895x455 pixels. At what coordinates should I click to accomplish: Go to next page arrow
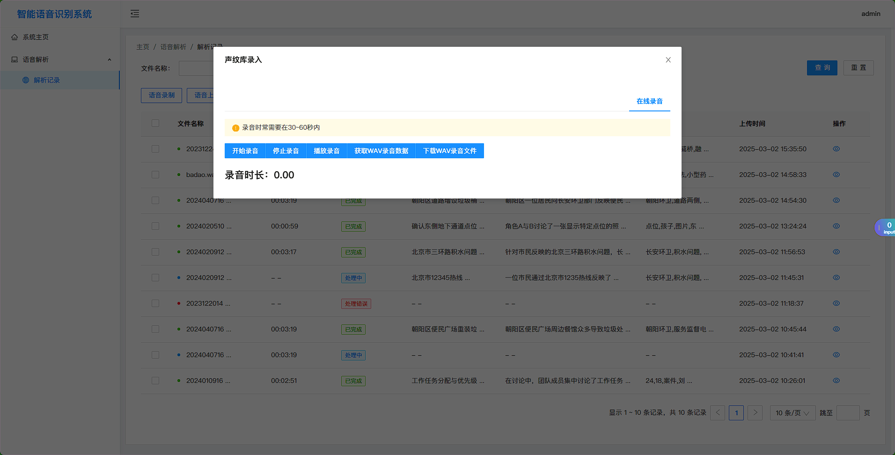pos(755,413)
